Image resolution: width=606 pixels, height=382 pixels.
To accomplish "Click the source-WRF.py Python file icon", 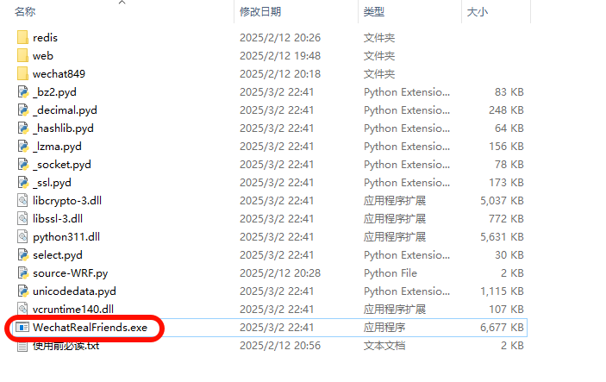I will pos(22,273).
